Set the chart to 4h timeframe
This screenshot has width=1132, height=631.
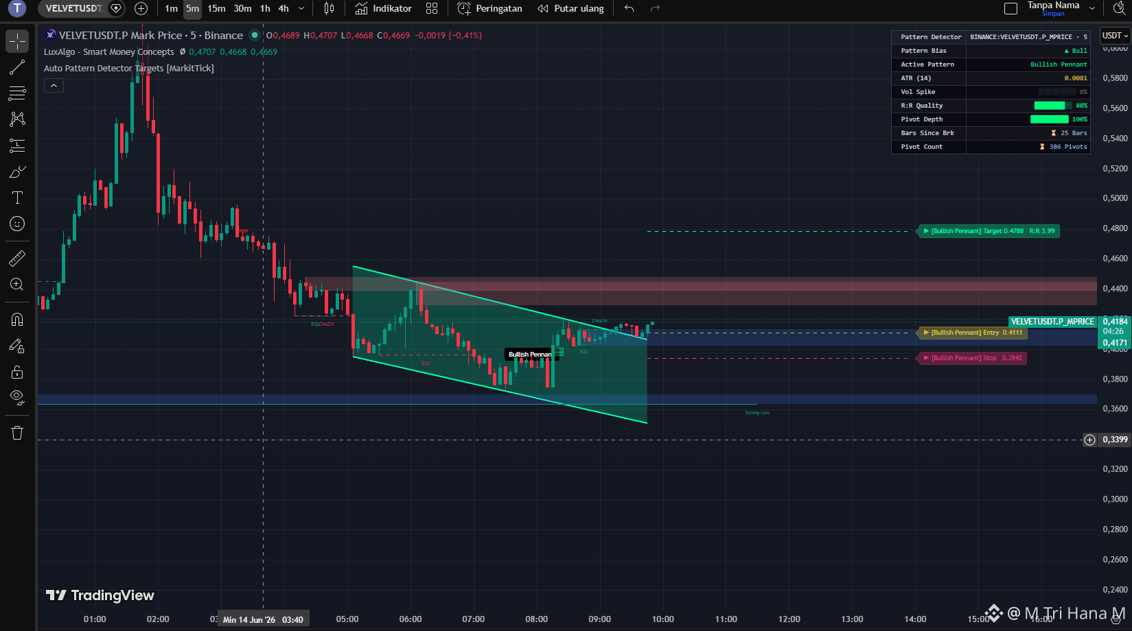[x=284, y=8]
